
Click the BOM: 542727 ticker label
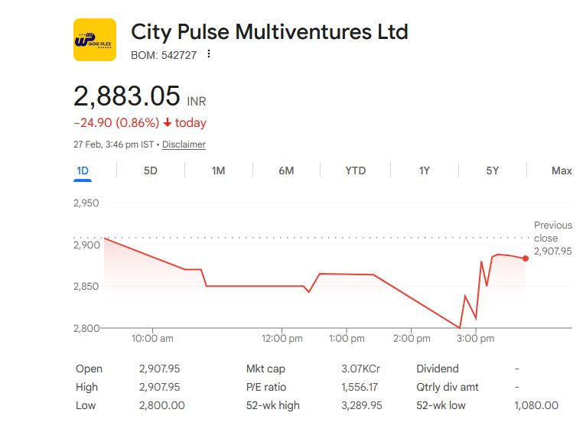(165, 54)
